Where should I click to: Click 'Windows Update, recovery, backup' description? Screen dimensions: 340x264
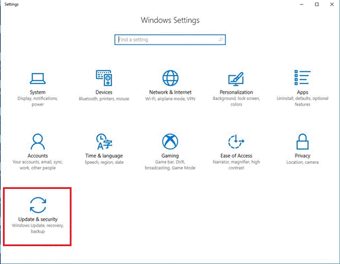coord(38,229)
